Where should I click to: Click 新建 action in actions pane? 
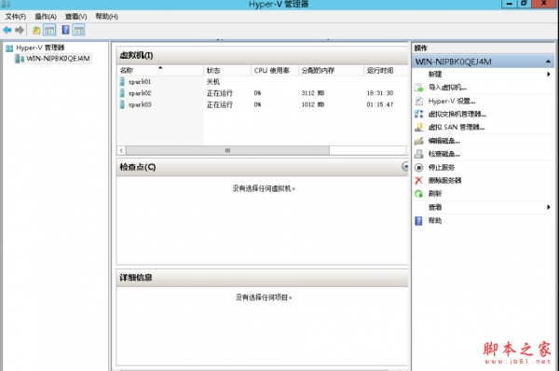pos(435,75)
